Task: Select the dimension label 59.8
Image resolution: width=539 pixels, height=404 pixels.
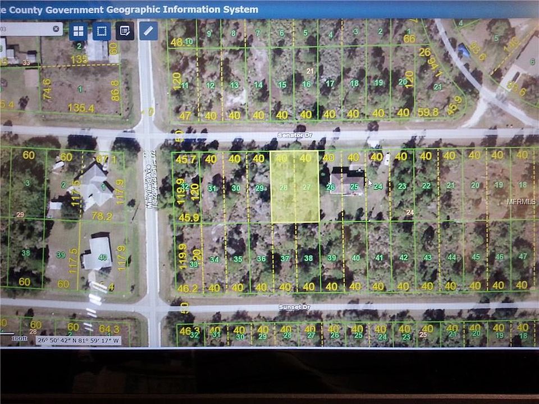Action: coord(428,112)
